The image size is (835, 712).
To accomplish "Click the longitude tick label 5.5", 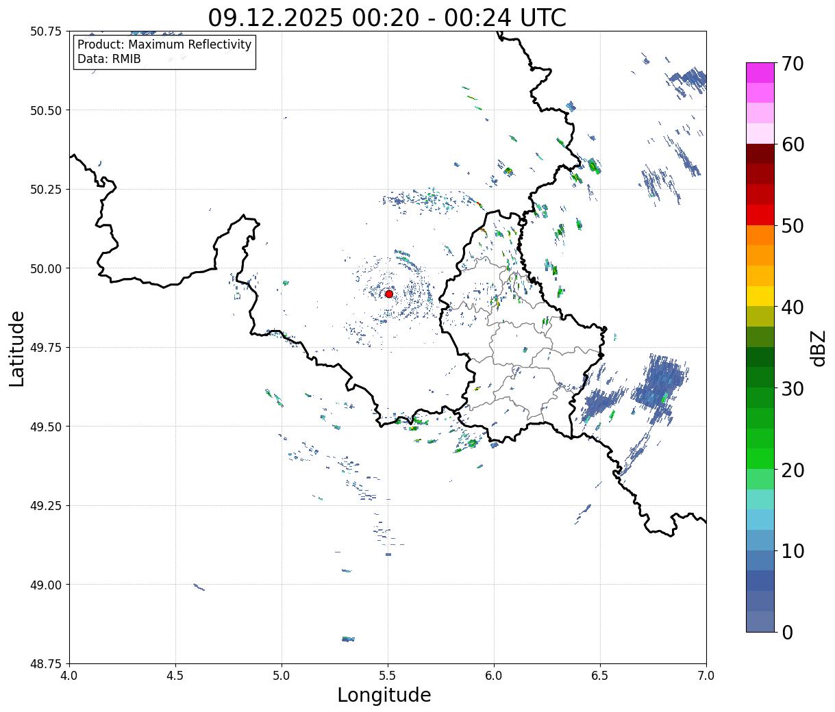I will 388,675.
